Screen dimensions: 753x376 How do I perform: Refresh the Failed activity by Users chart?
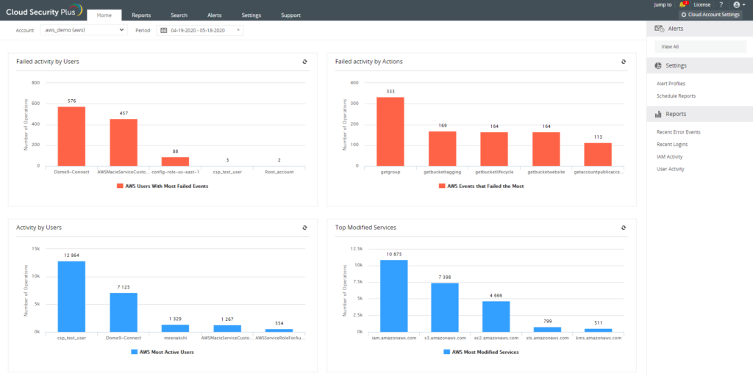(x=304, y=62)
